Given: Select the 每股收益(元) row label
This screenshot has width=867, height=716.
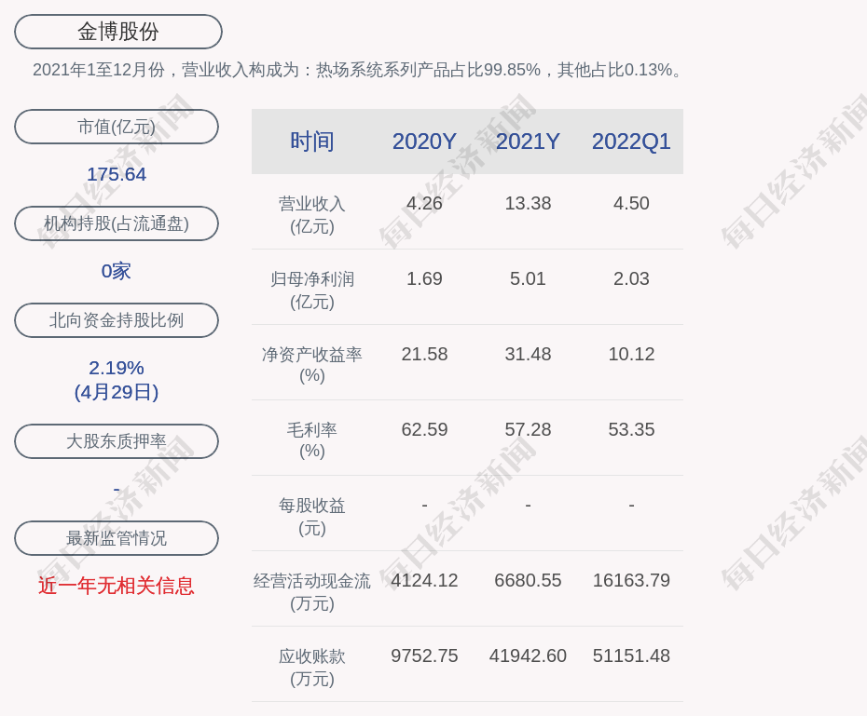Looking at the screenshot, I should 312,516.
